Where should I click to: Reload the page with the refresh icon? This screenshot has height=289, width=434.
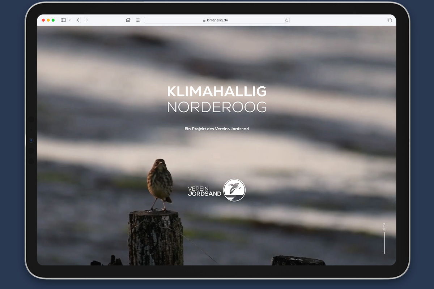(286, 21)
